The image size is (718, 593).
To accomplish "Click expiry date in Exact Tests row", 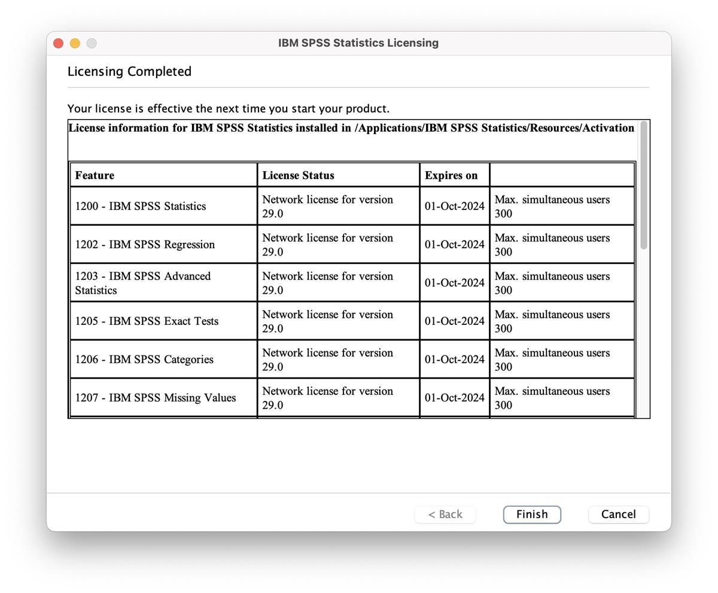I will click(x=455, y=321).
